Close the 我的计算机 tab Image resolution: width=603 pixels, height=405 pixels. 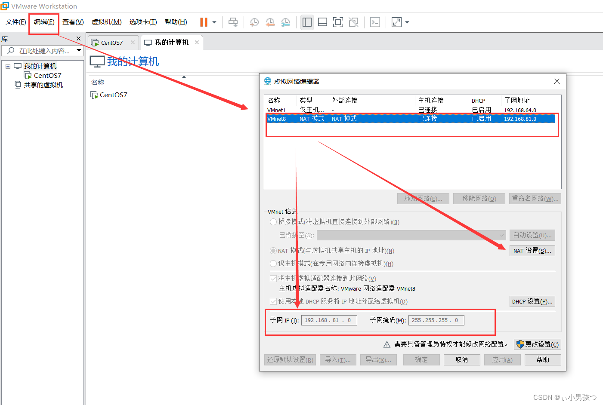pyautogui.click(x=197, y=43)
